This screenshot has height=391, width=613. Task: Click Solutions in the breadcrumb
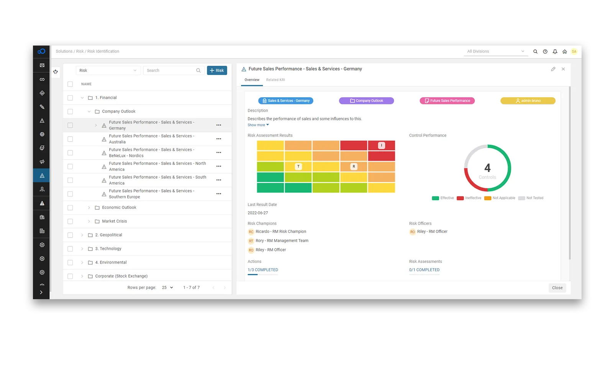[64, 52]
